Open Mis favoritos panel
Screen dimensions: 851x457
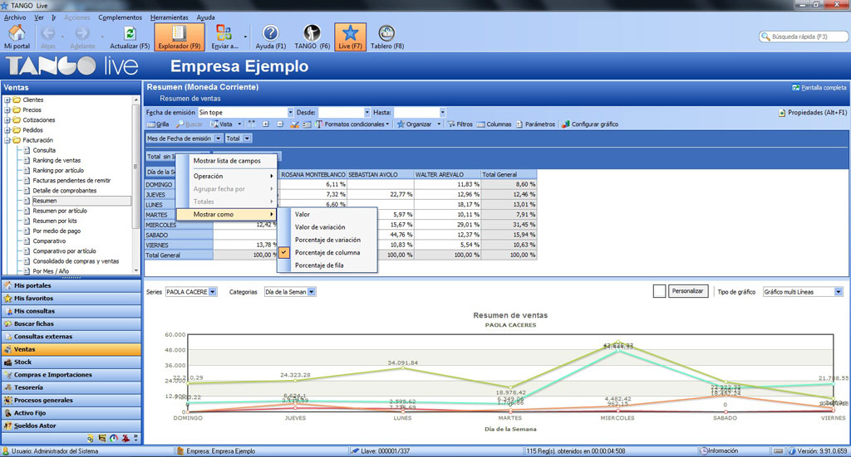[71, 299]
